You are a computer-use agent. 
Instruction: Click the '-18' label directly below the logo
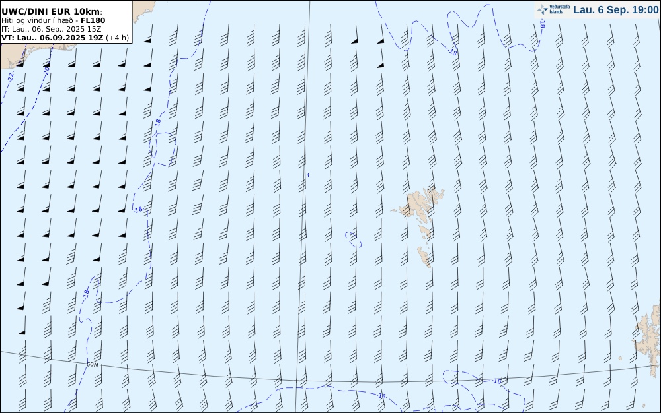(x=542, y=25)
